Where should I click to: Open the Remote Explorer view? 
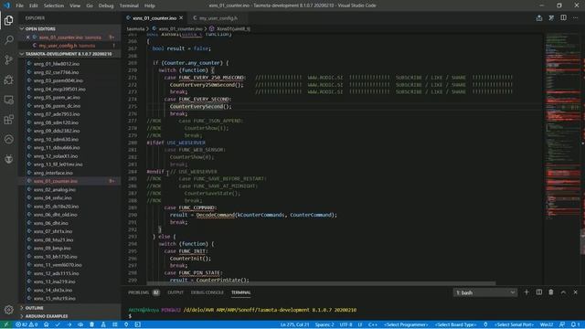coord(8,100)
